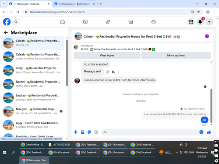Image resolution: width=219 pixels, height=164 pixels.
Task: Show hidden system tray icons chevron
Action: [177, 153]
